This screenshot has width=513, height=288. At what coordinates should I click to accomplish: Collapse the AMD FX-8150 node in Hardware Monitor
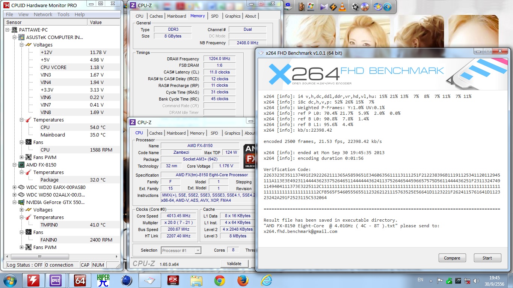coord(15,165)
